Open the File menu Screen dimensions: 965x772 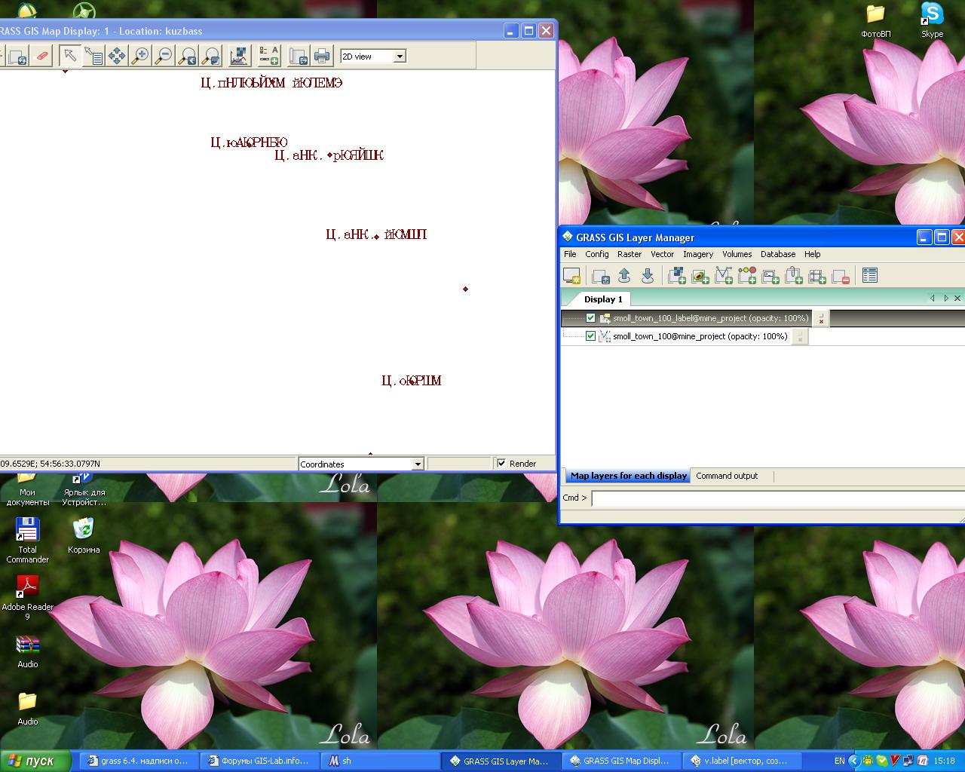[x=570, y=254]
